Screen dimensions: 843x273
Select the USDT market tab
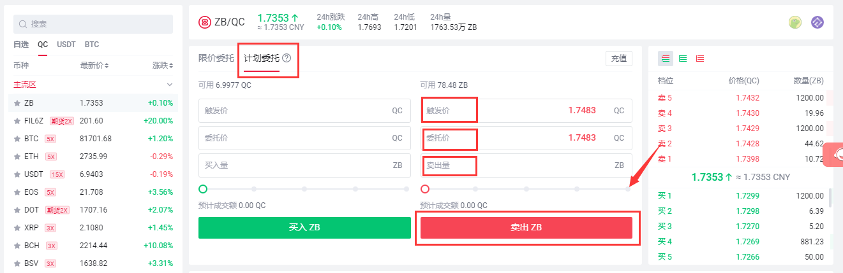coord(66,45)
